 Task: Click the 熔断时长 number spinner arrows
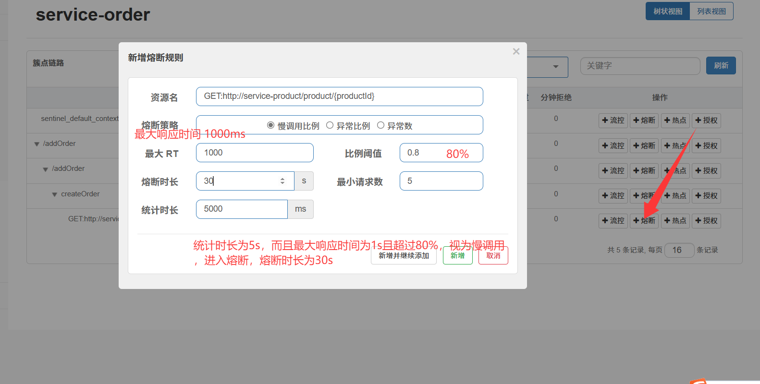click(282, 181)
